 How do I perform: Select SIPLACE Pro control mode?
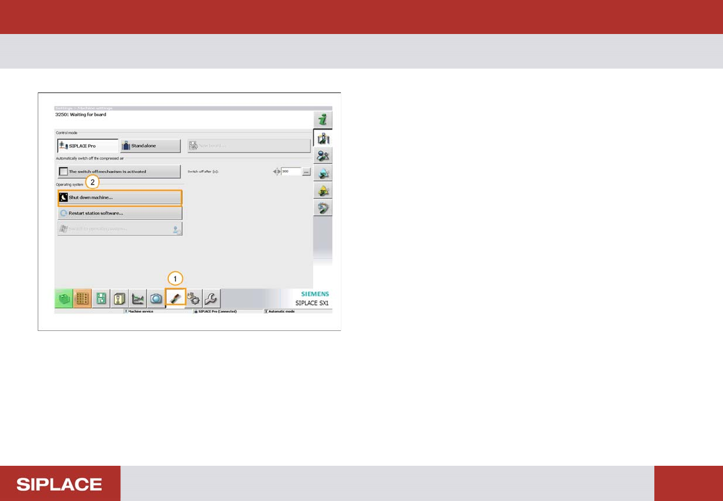click(87, 146)
